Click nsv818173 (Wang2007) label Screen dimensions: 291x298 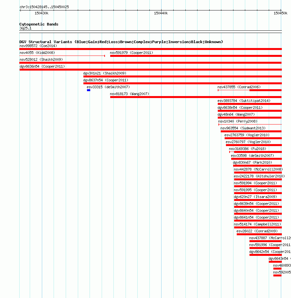pos(129,94)
